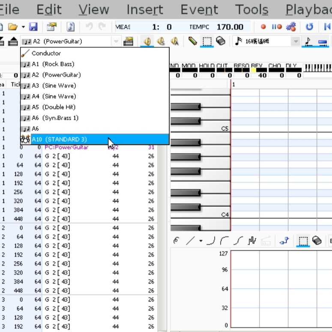Click the CHO chorus controller meter
This screenshot has height=332, width=332.
click(276, 70)
